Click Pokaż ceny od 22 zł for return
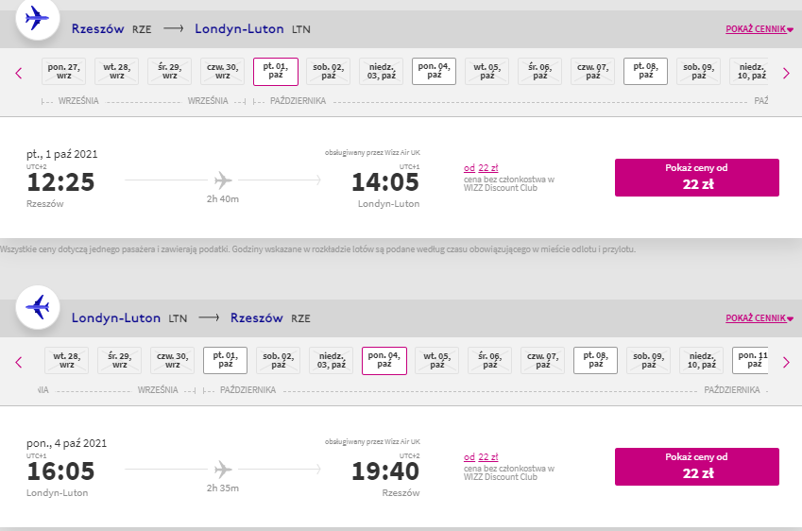This screenshot has width=802, height=531. tap(696, 467)
